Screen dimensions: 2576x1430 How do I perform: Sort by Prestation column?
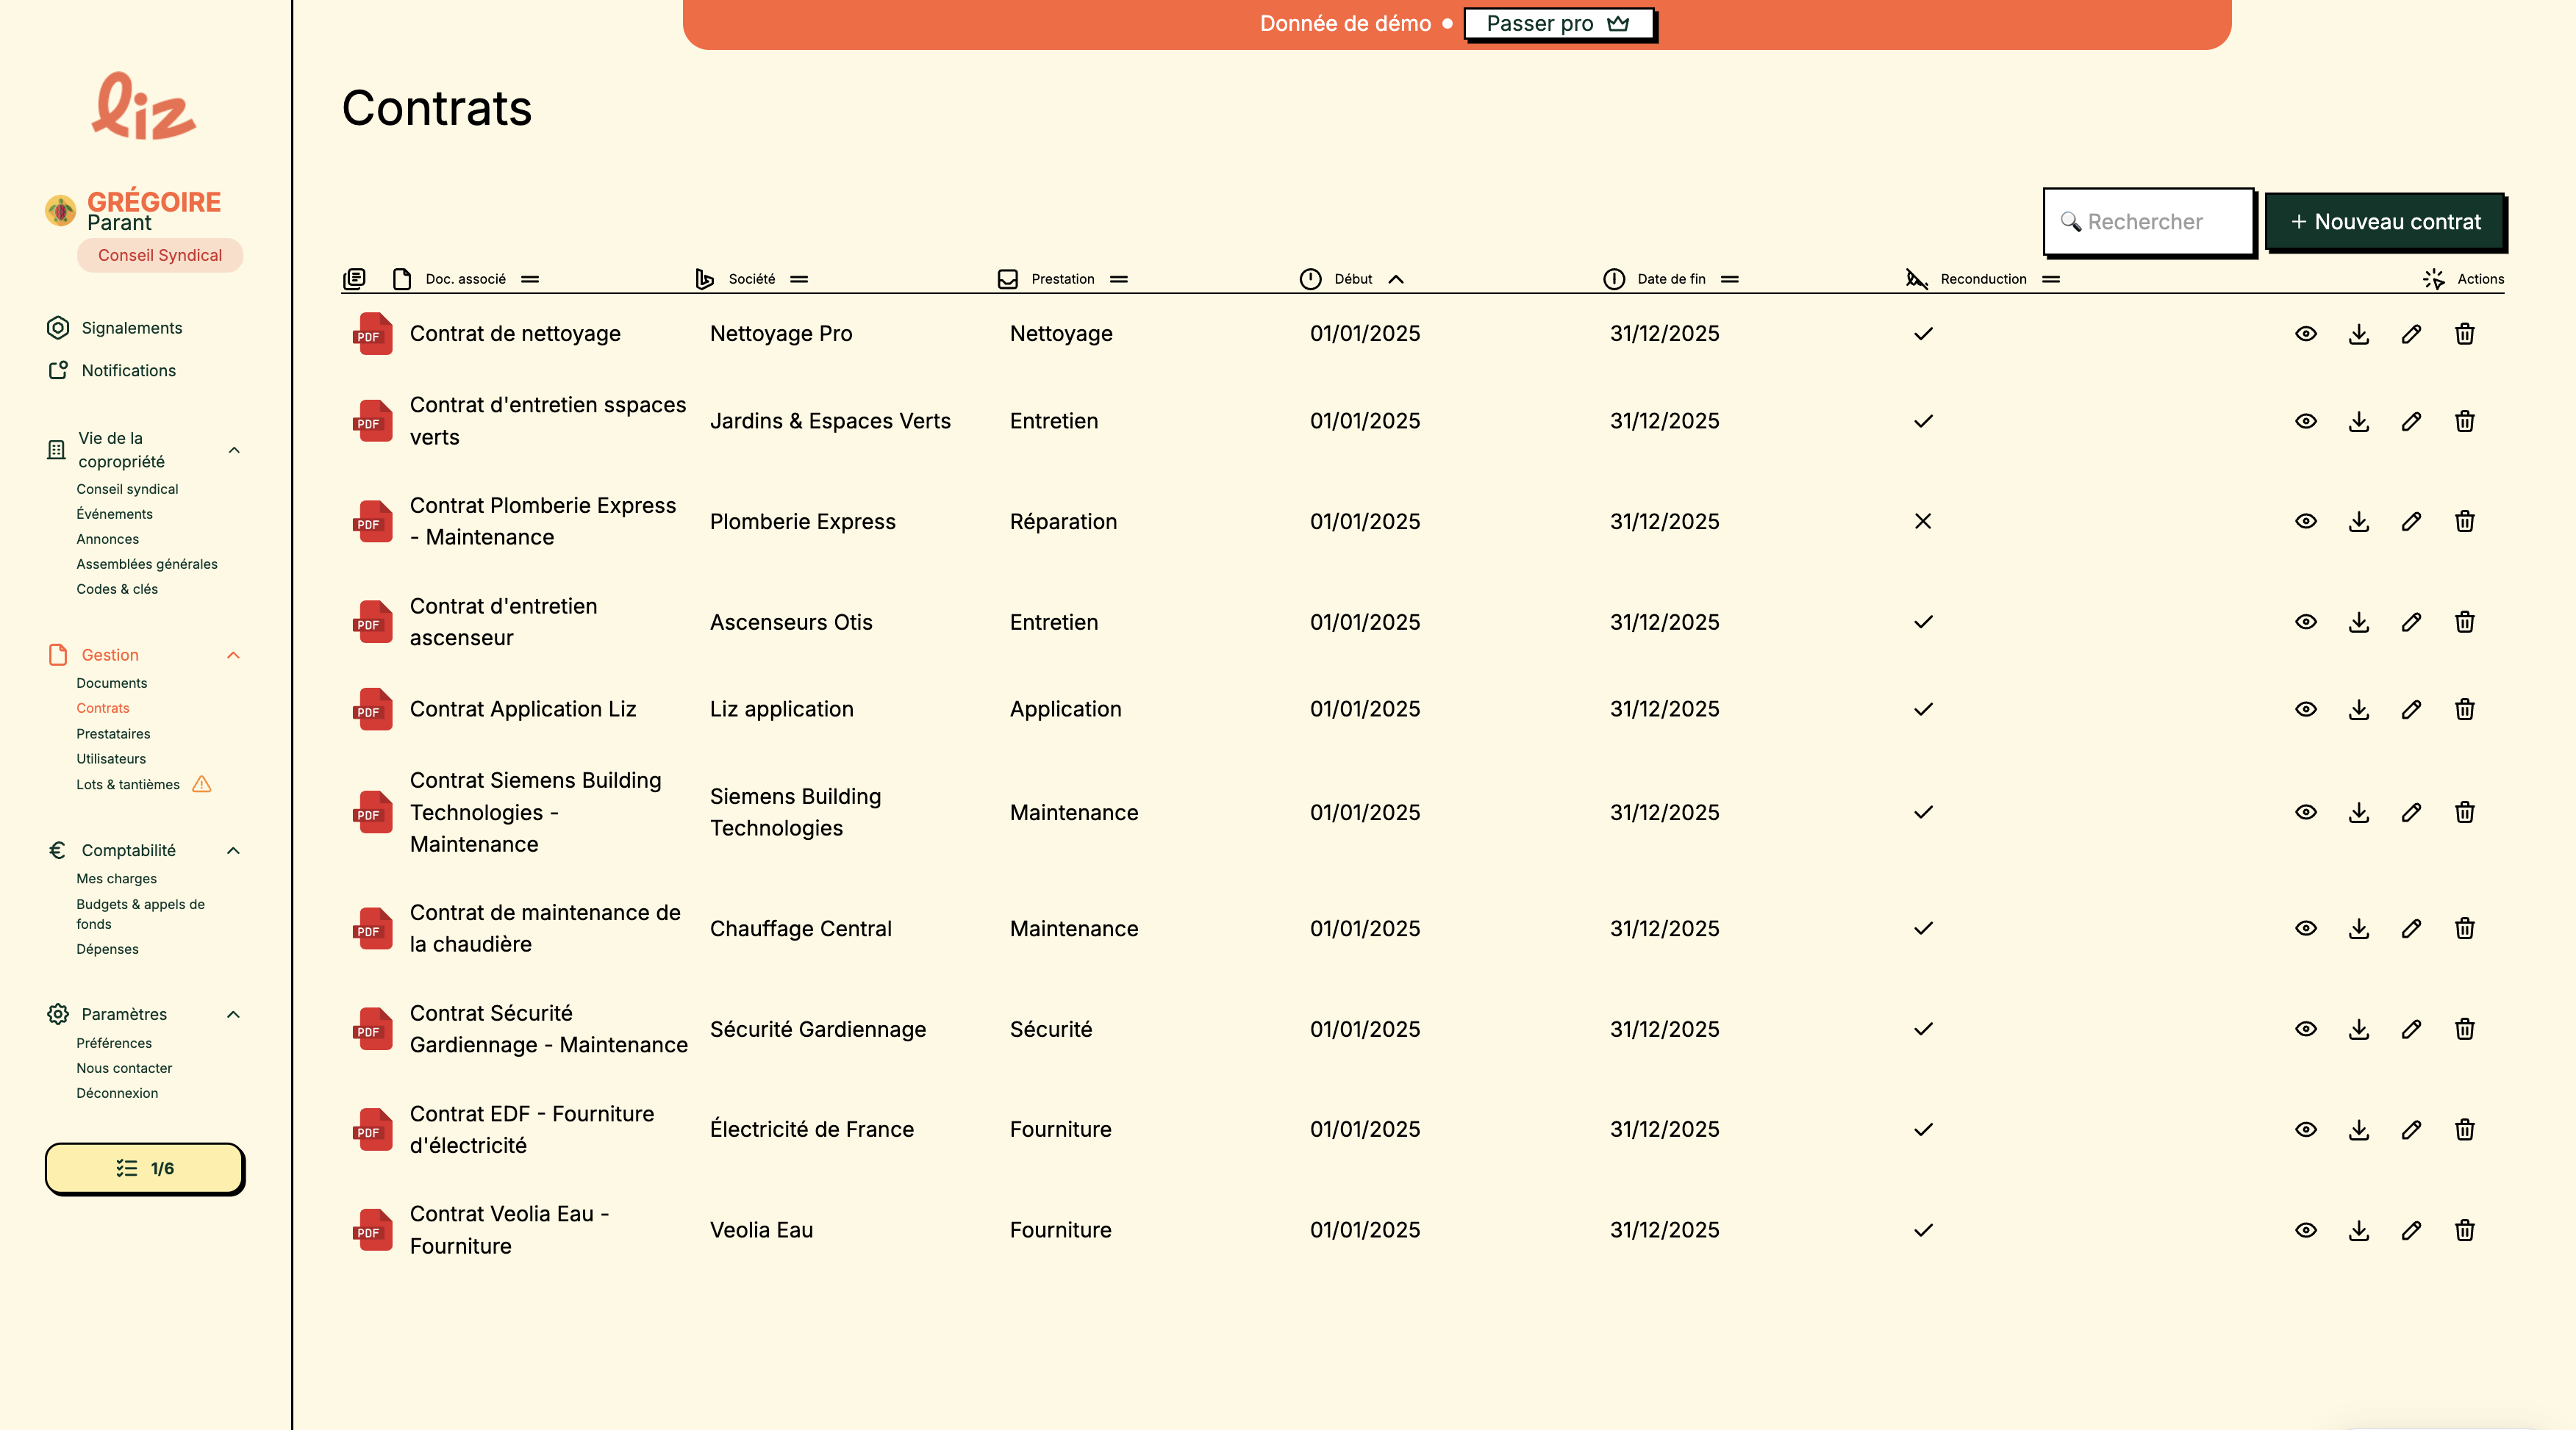[x=1119, y=280]
